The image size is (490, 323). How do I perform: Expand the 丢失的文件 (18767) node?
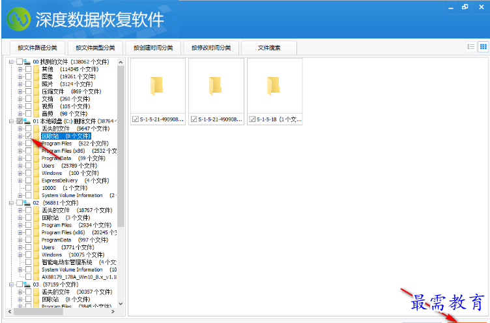20,210
